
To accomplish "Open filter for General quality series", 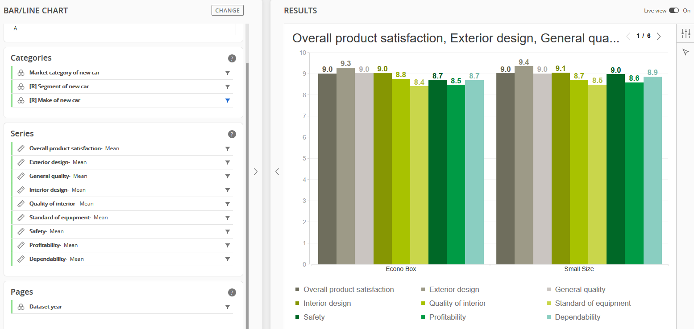I will click(x=228, y=176).
